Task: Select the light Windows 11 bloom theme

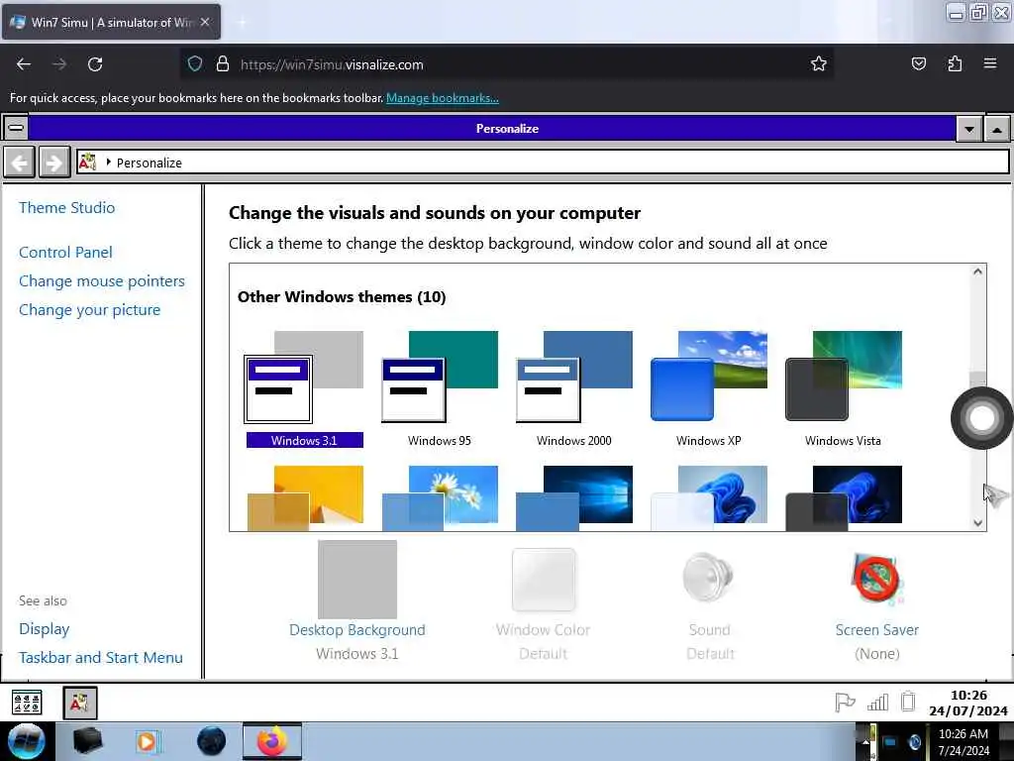Action: point(708,497)
